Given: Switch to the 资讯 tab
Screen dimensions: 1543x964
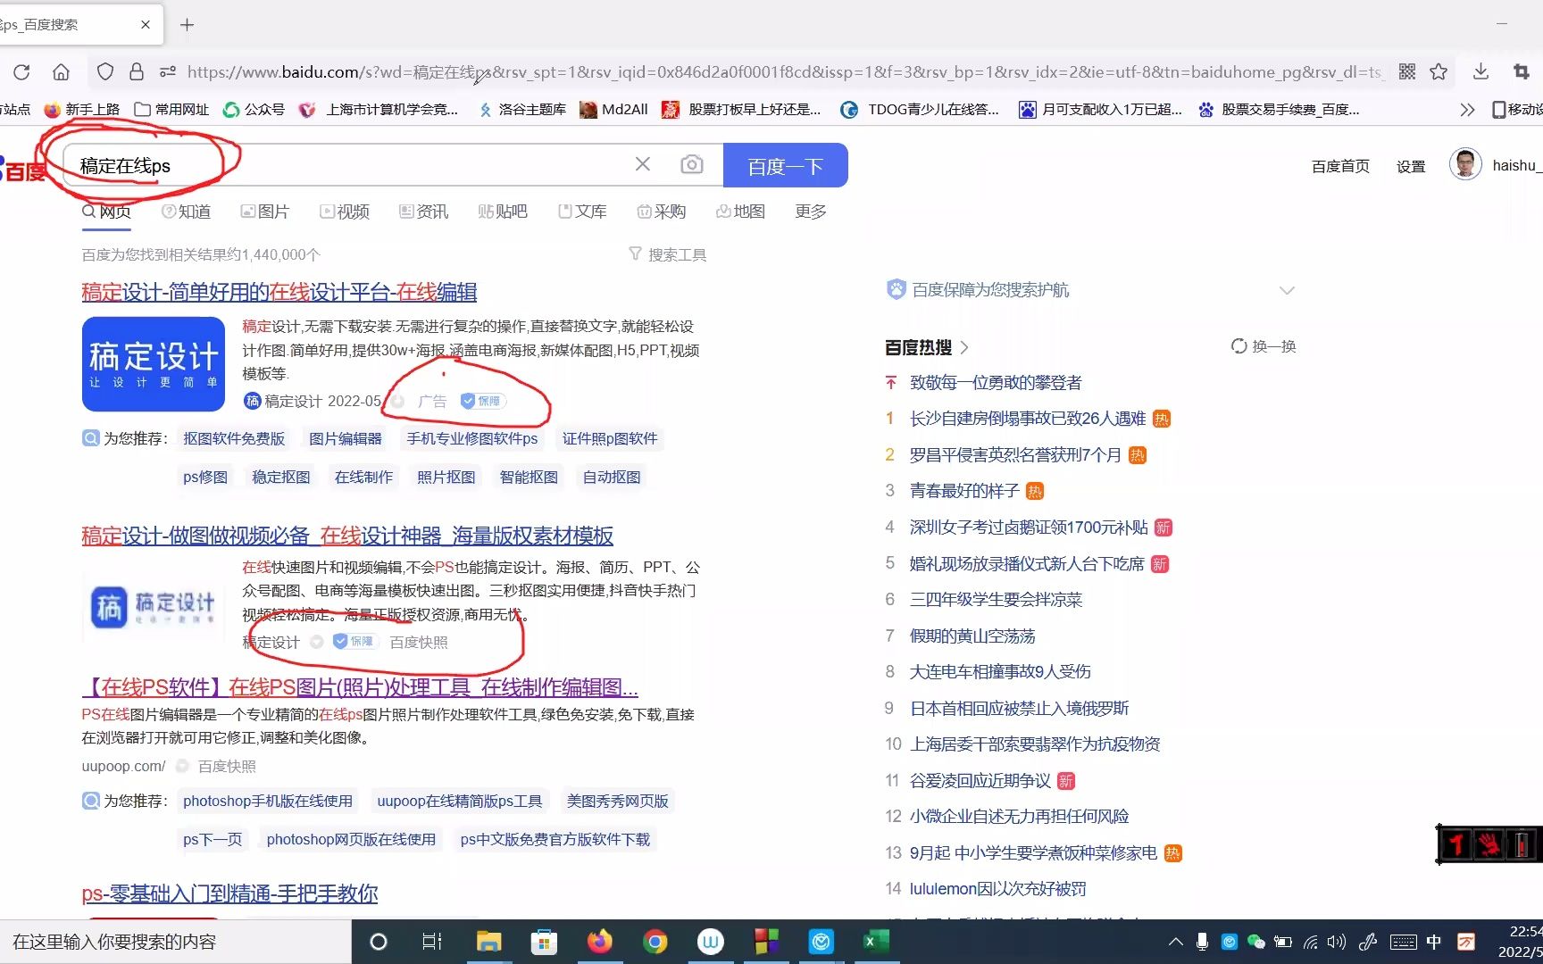Looking at the screenshot, I should coord(424,212).
